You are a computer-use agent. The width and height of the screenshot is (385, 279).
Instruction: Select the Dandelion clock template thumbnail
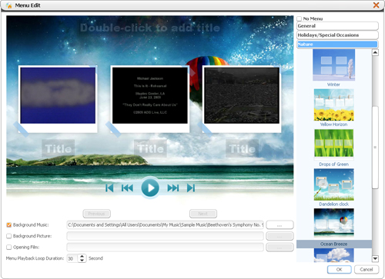333,184
